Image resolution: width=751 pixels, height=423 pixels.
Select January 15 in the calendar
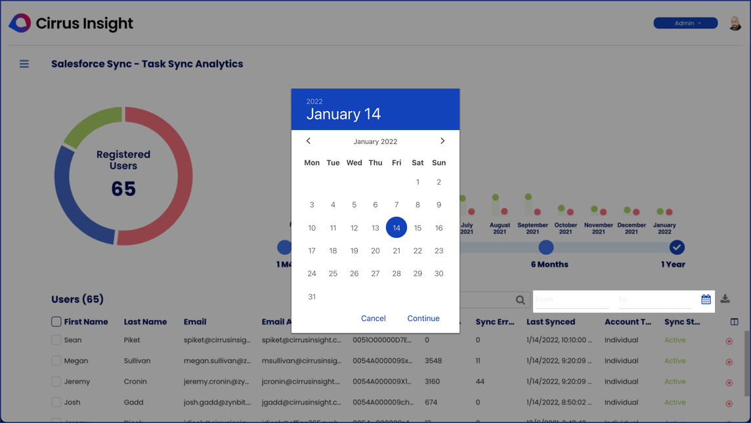(418, 227)
